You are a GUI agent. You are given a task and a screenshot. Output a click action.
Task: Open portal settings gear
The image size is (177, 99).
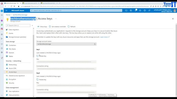pos(140,10)
